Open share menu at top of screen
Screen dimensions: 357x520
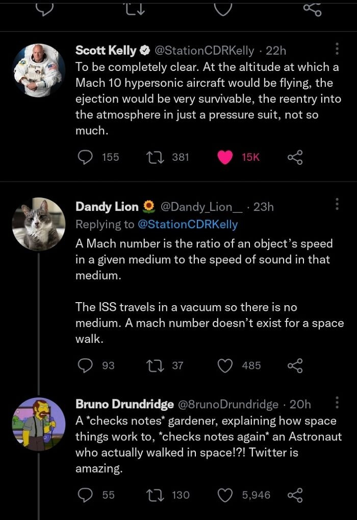(313, 9)
